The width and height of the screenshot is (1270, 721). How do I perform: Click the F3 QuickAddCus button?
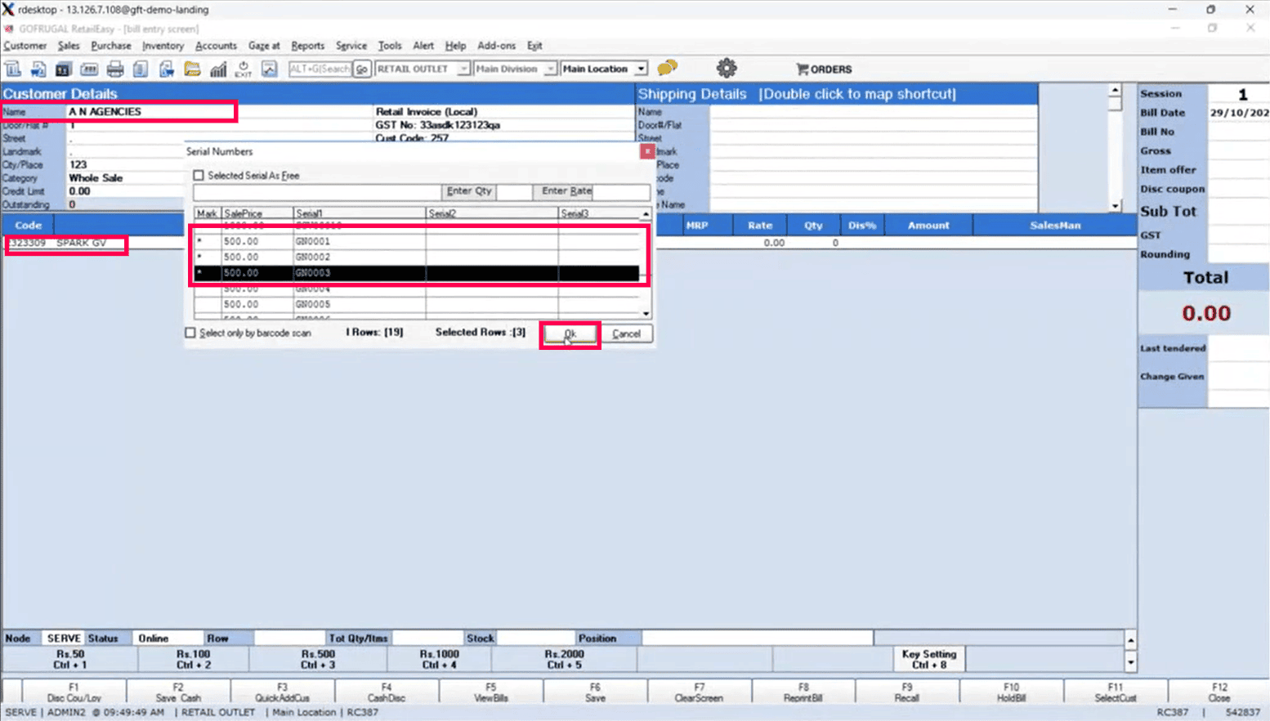[282, 692]
